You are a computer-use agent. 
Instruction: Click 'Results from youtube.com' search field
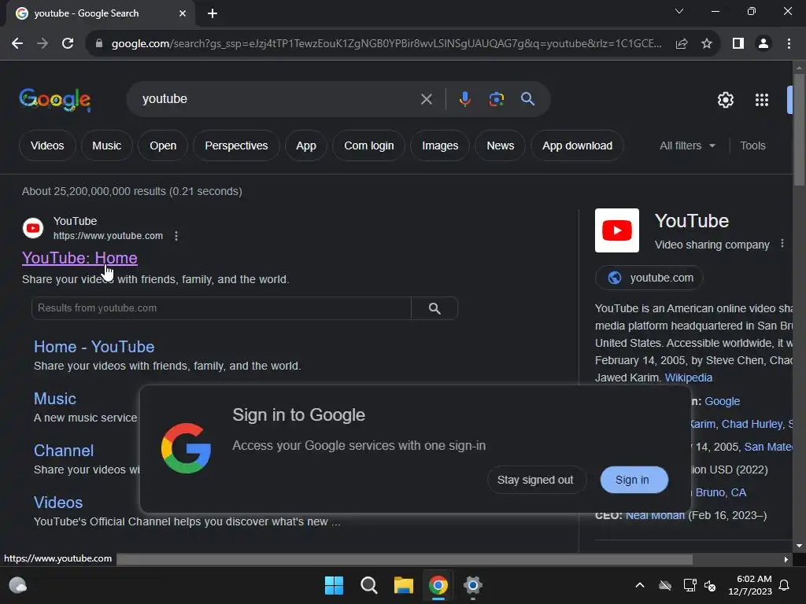(221, 308)
